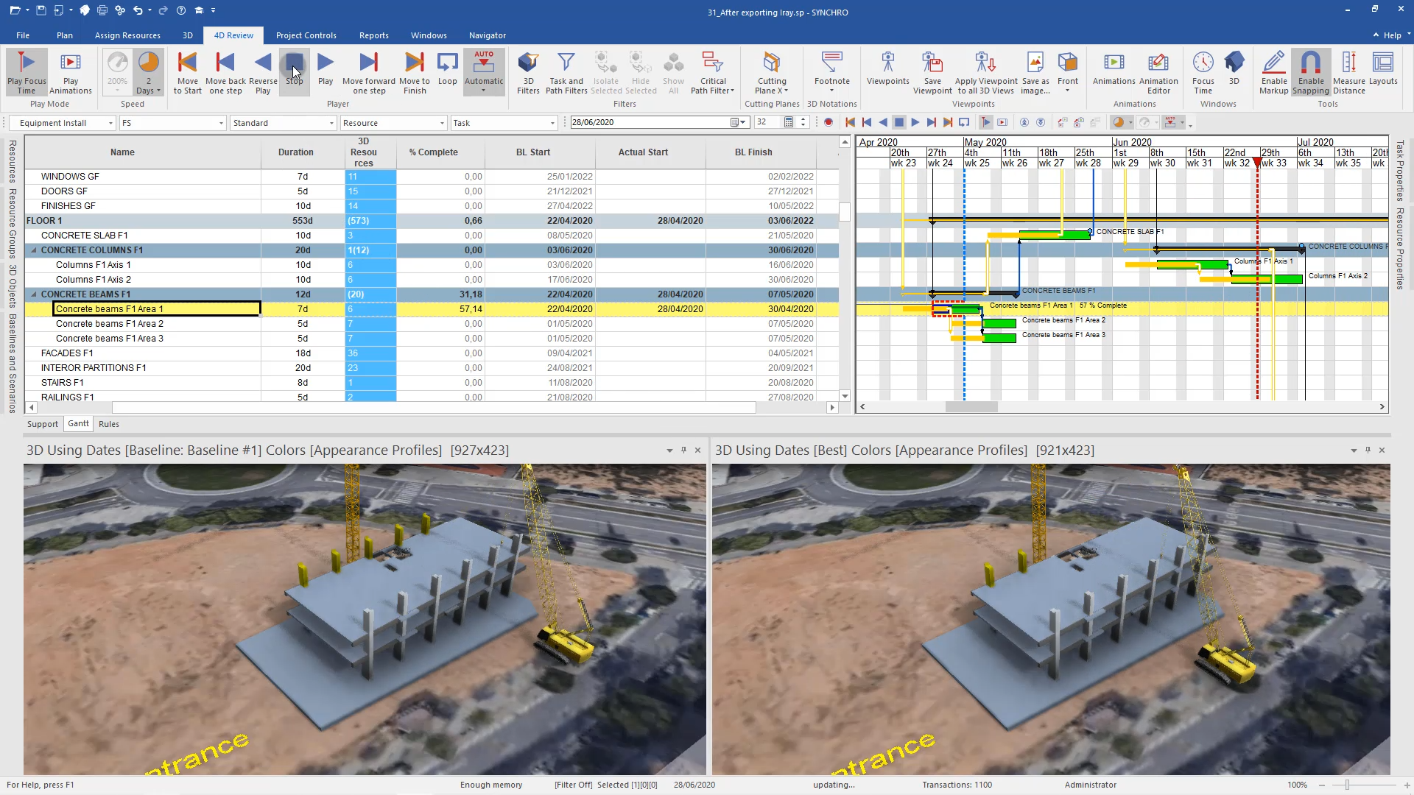Open the File menu
Viewport: 1414px width, 795px height.
pos(23,35)
